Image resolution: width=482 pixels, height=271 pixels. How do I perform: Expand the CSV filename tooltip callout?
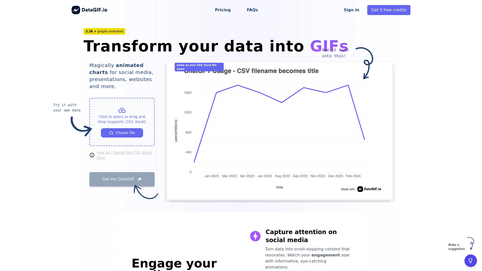tap(199, 67)
